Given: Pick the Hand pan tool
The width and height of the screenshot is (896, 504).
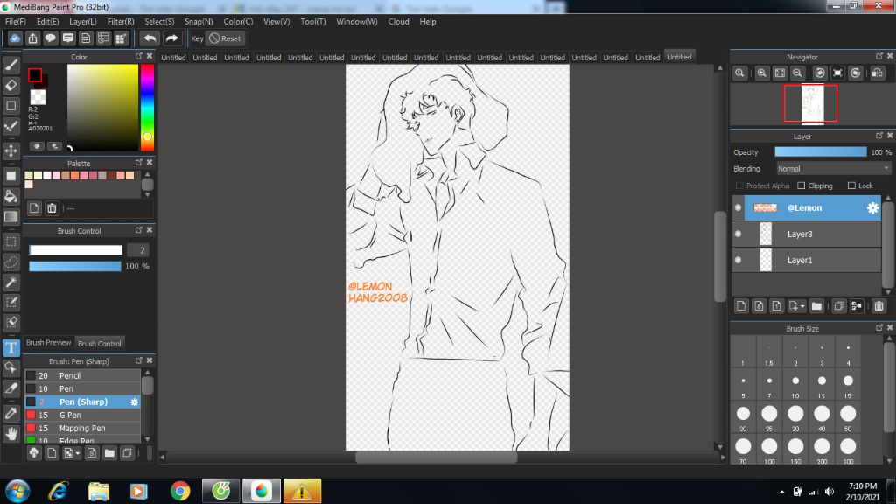Looking at the screenshot, I should (11, 433).
